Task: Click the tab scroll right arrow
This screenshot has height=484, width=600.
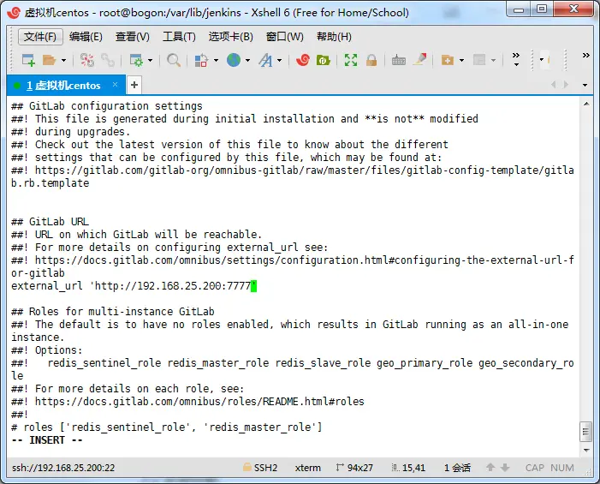Action: tap(566, 85)
